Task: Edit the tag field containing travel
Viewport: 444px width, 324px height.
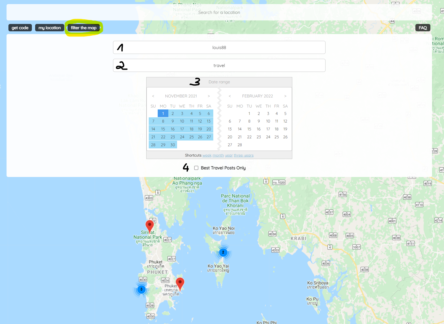Action: [x=219, y=65]
